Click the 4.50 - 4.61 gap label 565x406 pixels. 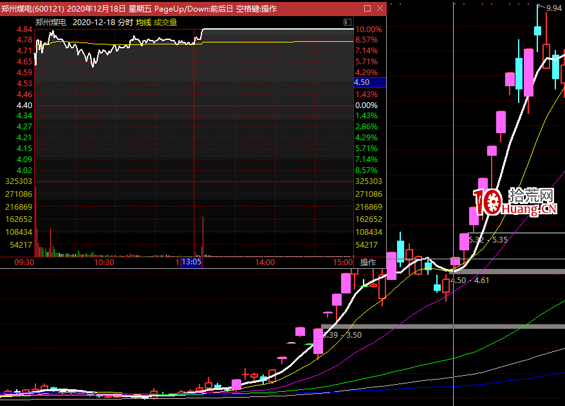pyautogui.click(x=470, y=280)
